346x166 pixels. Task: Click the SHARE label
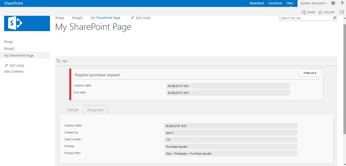point(311,12)
